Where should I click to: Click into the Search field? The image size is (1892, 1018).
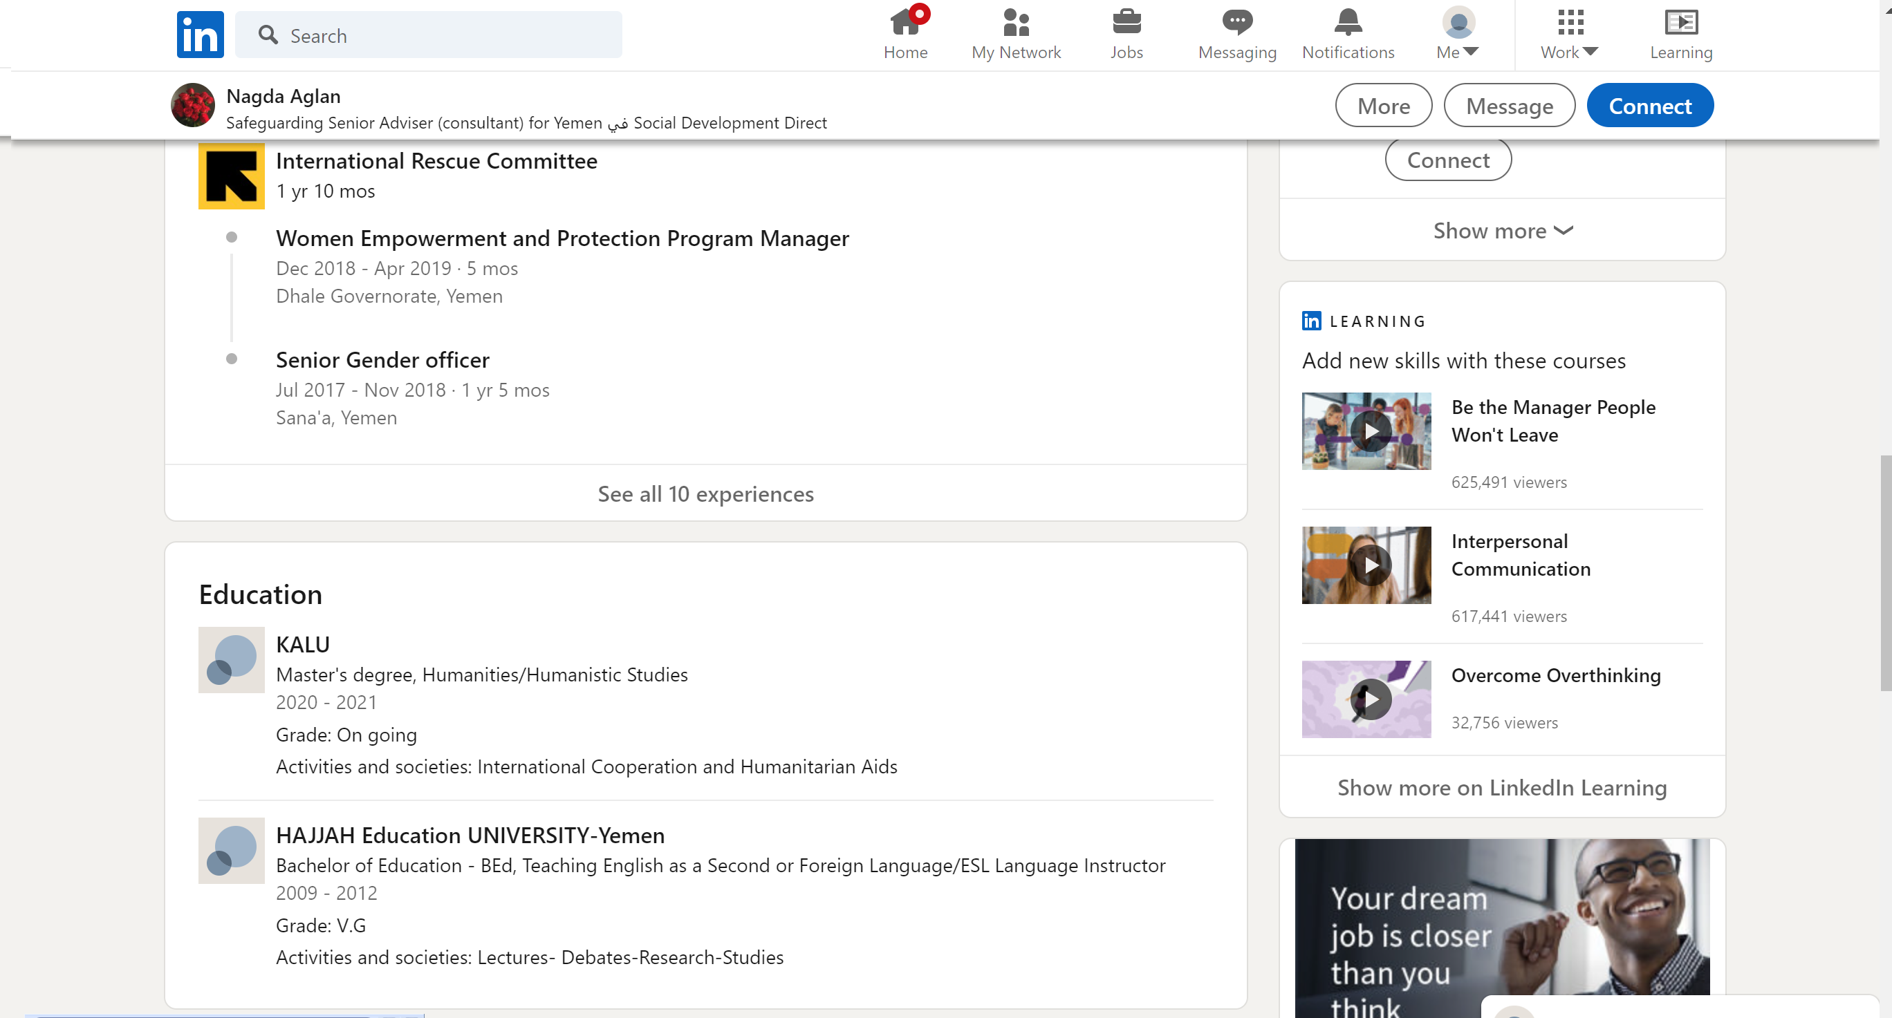coord(440,35)
